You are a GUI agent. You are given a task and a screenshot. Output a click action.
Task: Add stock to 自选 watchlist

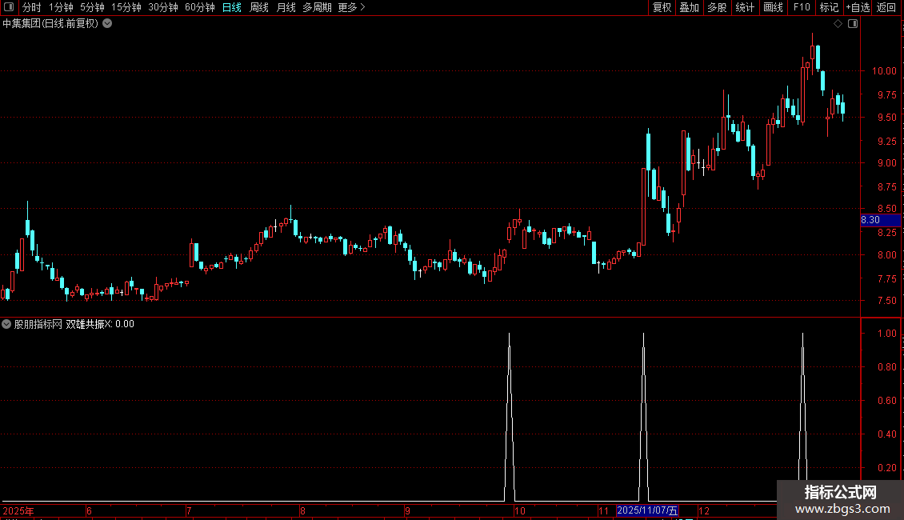pos(858,7)
